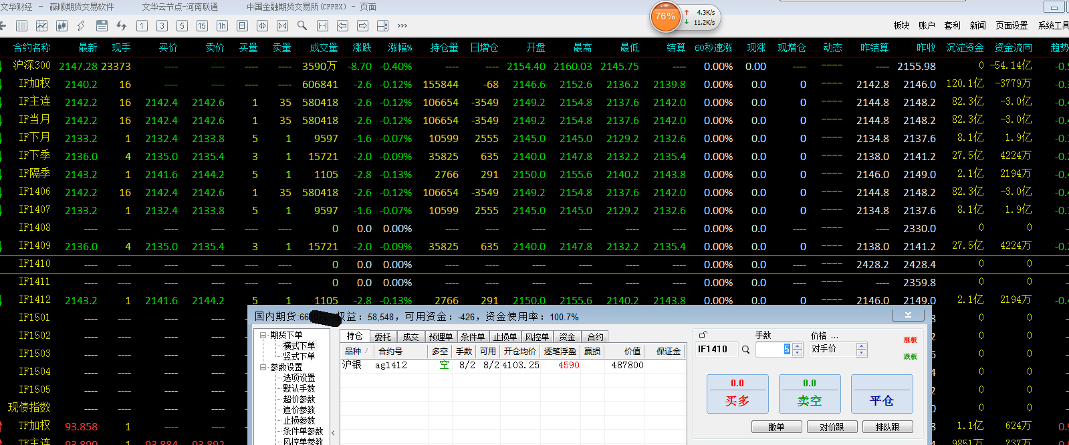Screen dimensions: 1069x445
Task: Switch to the 委托 tab
Action: click(x=382, y=337)
